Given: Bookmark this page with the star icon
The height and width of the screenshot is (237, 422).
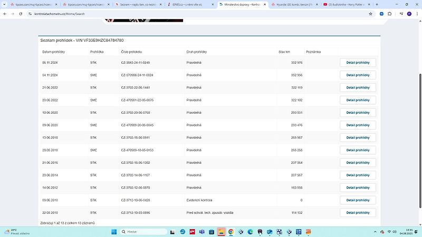Looking at the screenshot, I should click(370, 14).
